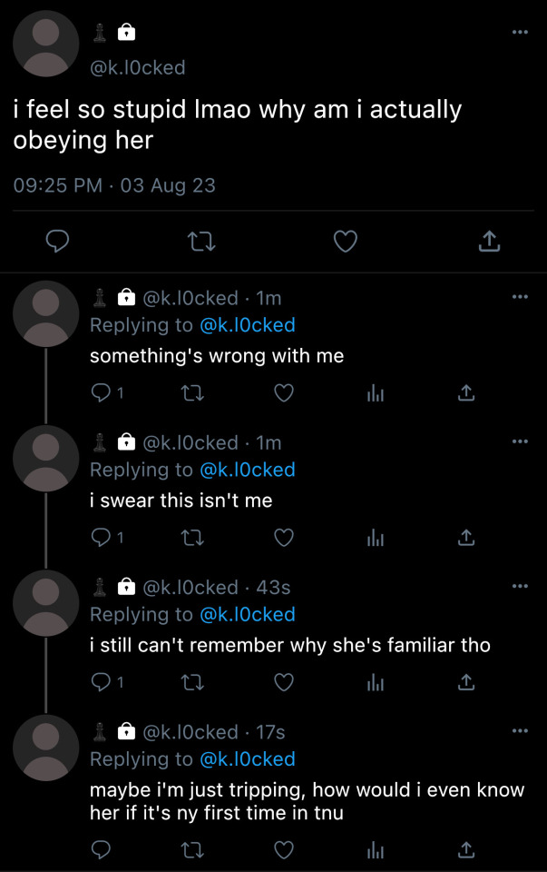
Task: Like the "i swear this isn't me" reply
Action: coord(284,538)
